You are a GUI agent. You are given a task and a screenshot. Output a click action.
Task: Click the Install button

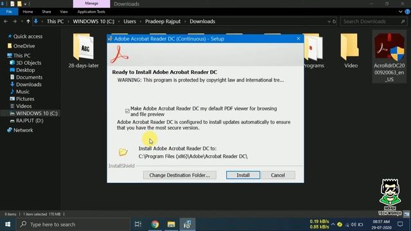click(x=243, y=175)
